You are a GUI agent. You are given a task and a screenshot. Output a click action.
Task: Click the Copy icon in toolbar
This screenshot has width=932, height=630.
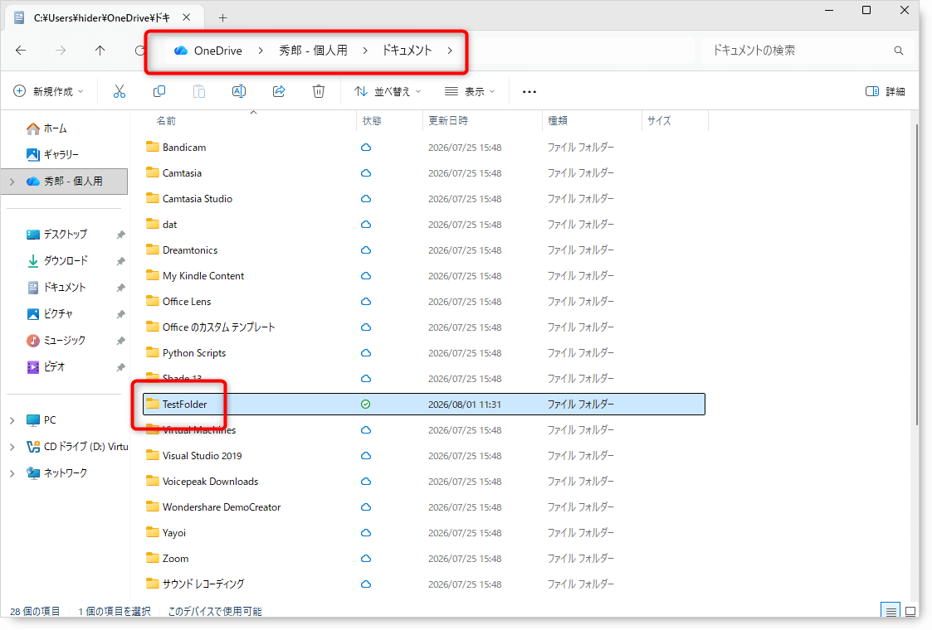[x=159, y=91]
